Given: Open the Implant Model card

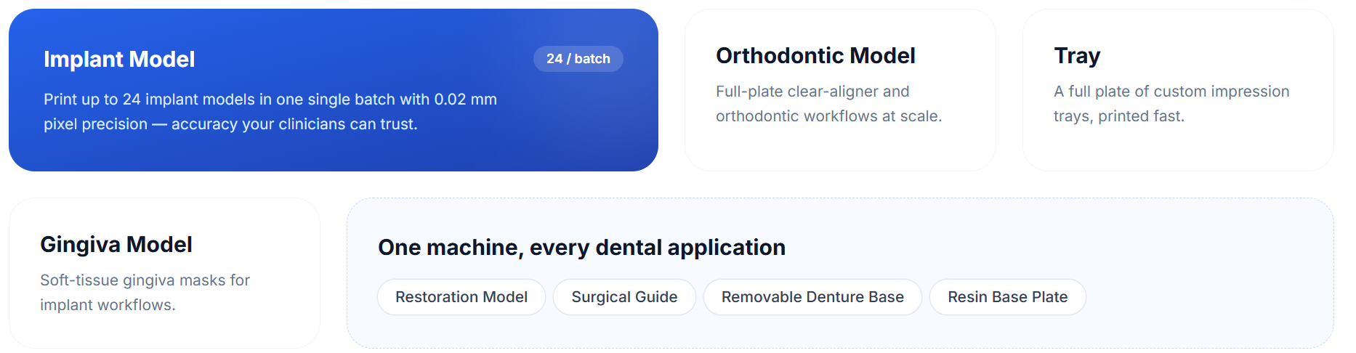Looking at the screenshot, I should [334, 90].
